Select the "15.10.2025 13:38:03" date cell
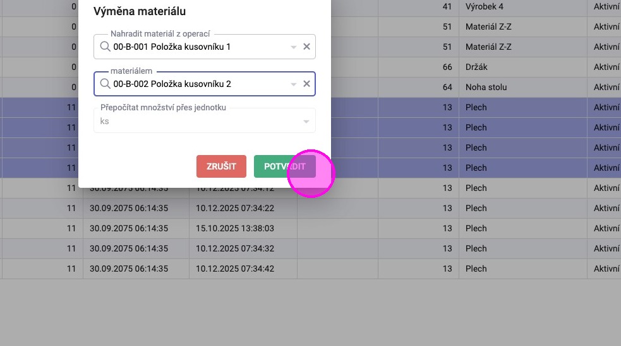621x346 pixels. point(243,228)
